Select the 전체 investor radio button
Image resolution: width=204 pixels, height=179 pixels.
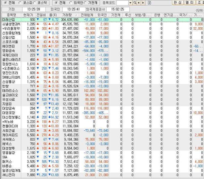[56, 3]
